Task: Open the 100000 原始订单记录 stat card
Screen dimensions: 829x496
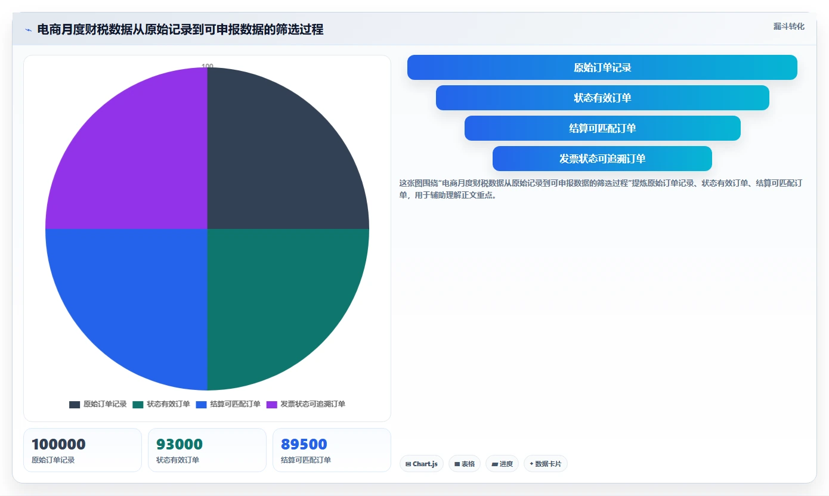Action: (x=82, y=450)
